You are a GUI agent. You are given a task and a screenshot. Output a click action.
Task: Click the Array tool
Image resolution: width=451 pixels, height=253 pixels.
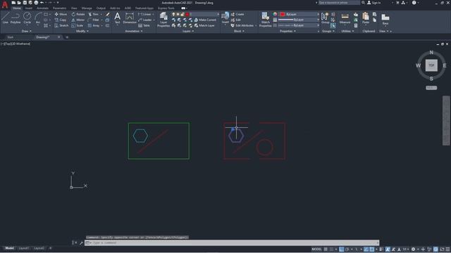tap(94, 25)
